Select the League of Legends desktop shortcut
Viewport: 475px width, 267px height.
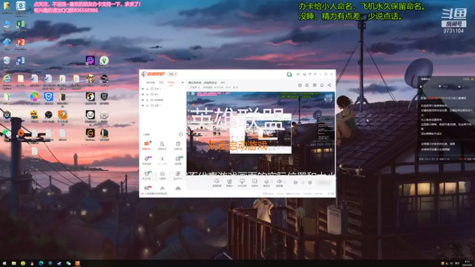(104, 134)
